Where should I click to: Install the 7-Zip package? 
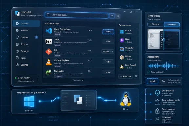click(x=108, y=41)
